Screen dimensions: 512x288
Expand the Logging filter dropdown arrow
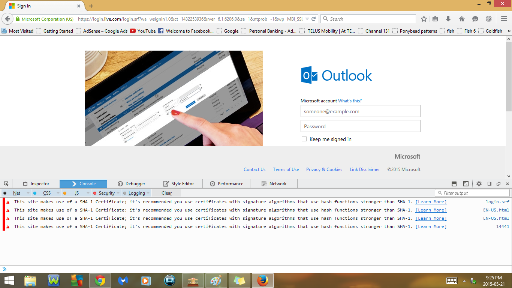(x=148, y=193)
